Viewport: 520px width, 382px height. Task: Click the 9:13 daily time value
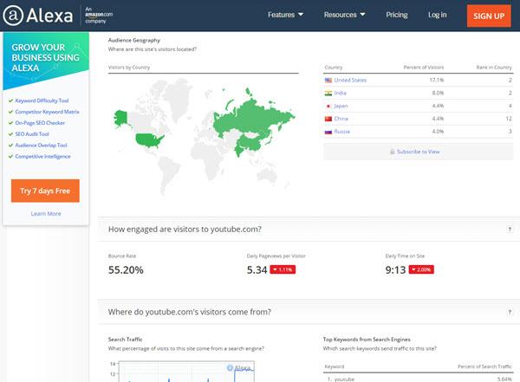pyautogui.click(x=395, y=270)
